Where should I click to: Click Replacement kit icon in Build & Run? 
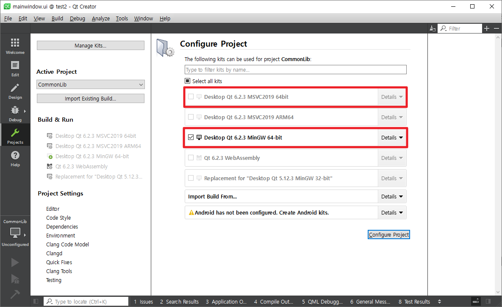tap(50, 176)
